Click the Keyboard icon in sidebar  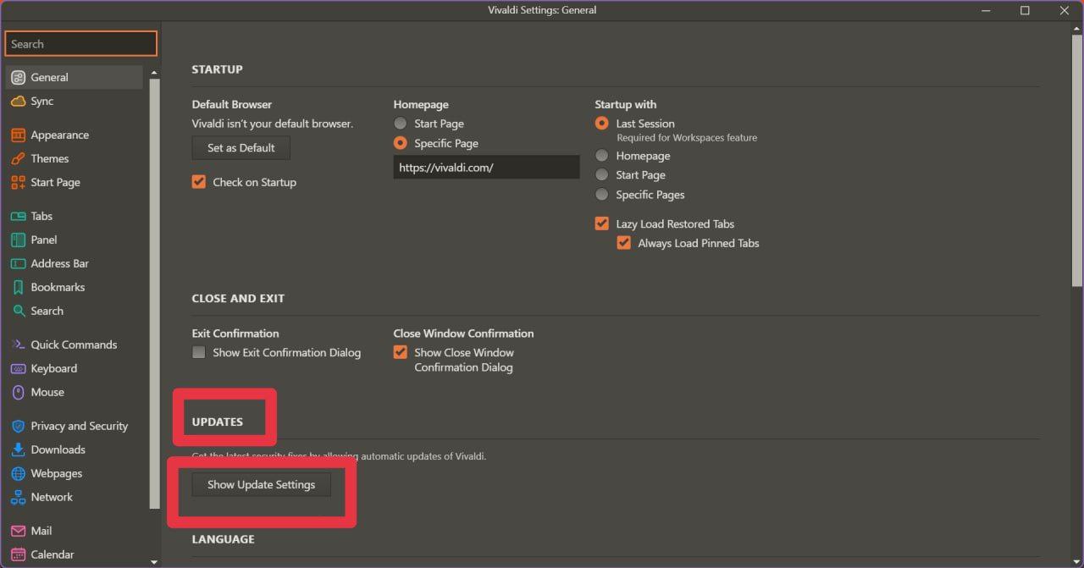coord(18,368)
